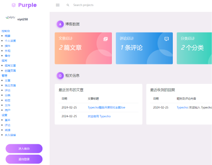Click the 昵称及评论内容 column header
Screen dimensions: 212x165
[186, 99]
